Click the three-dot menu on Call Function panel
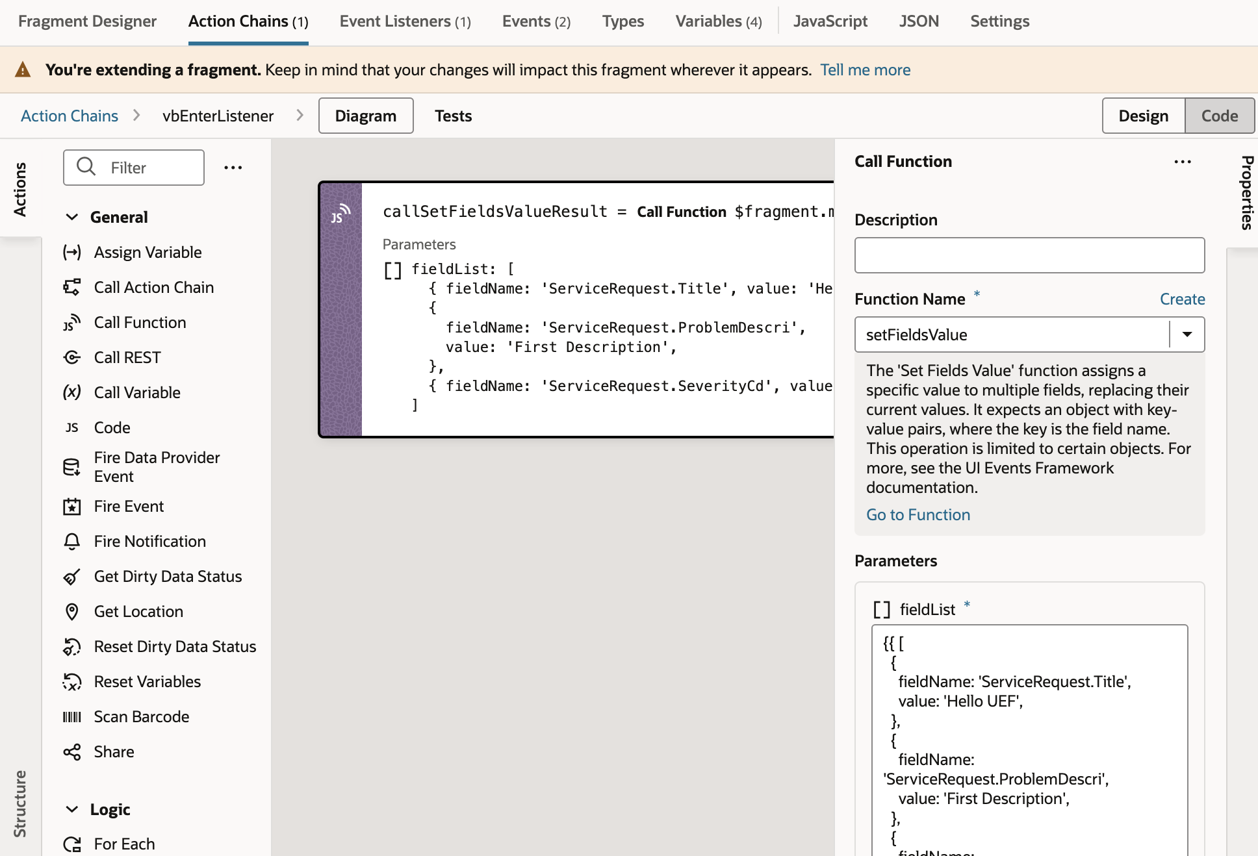 tap(1185, 162)
